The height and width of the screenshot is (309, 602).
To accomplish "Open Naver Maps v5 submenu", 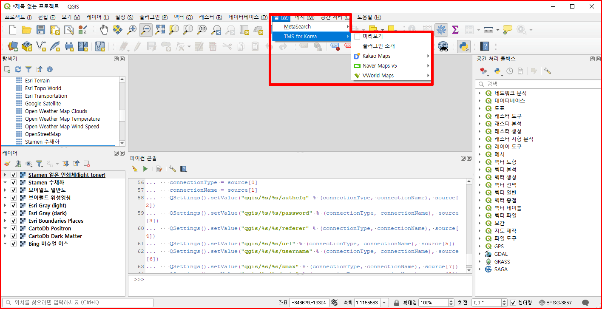I will tap(391, 66).
